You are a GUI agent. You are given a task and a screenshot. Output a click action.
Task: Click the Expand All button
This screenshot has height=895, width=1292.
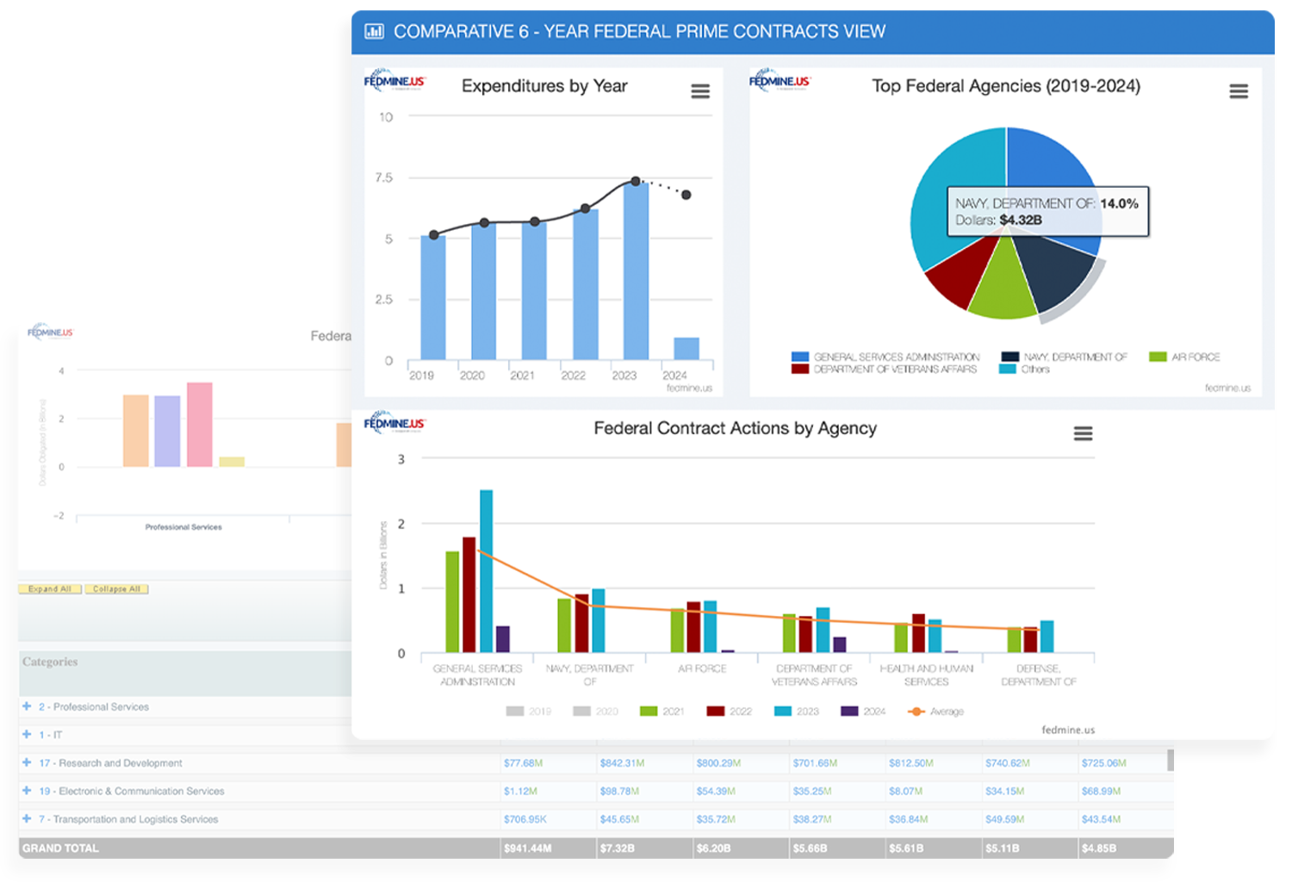tap(49, 589)
